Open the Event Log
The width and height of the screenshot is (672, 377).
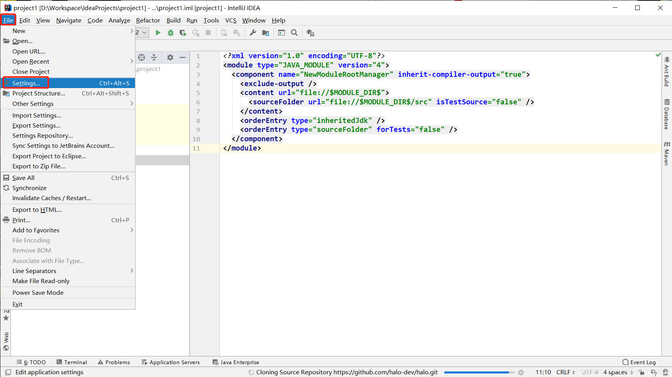[x=639, y=362]
